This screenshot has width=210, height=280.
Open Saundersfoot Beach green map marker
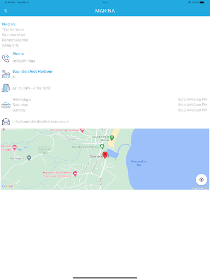[112, 138]
